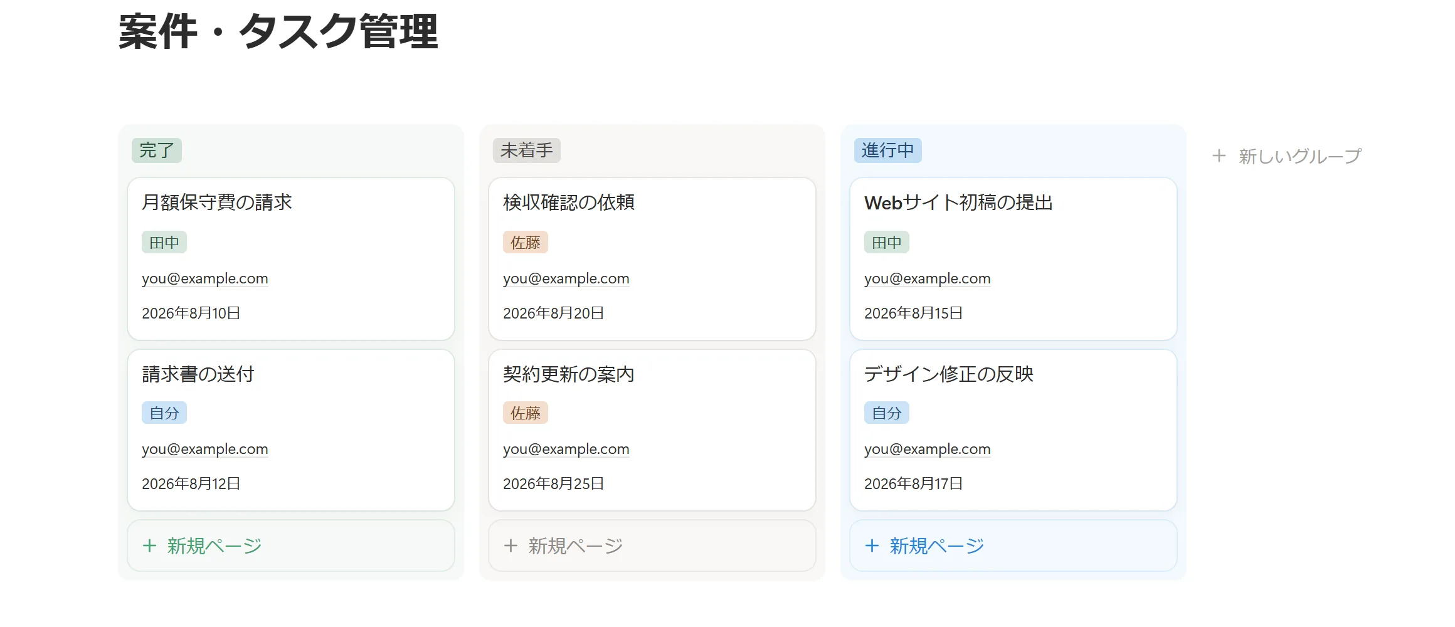Add a new page under 進行中
The height and width of the screenshot is (627, 1455).
(1013, 545)
